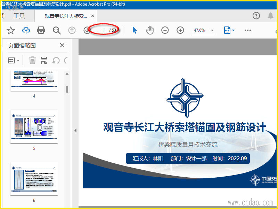Go to the previous page arrow

coord(72,30)
